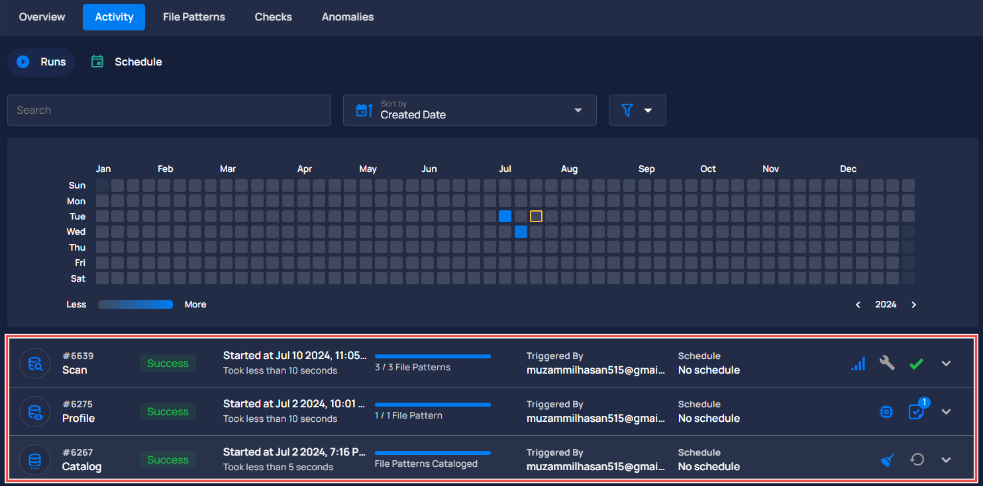Image resolution: width=983 pixels, height=486 pixels.
Task: Click the sort calendar icon
Action: [364, 110]
